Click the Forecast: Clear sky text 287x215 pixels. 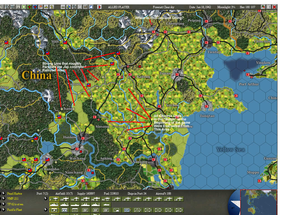pyautogui.click(x=163, y=7)
